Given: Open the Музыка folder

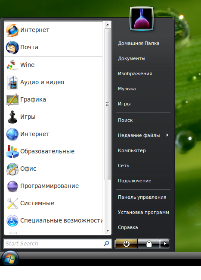Looking at the screenshot, I should point(127,89).
